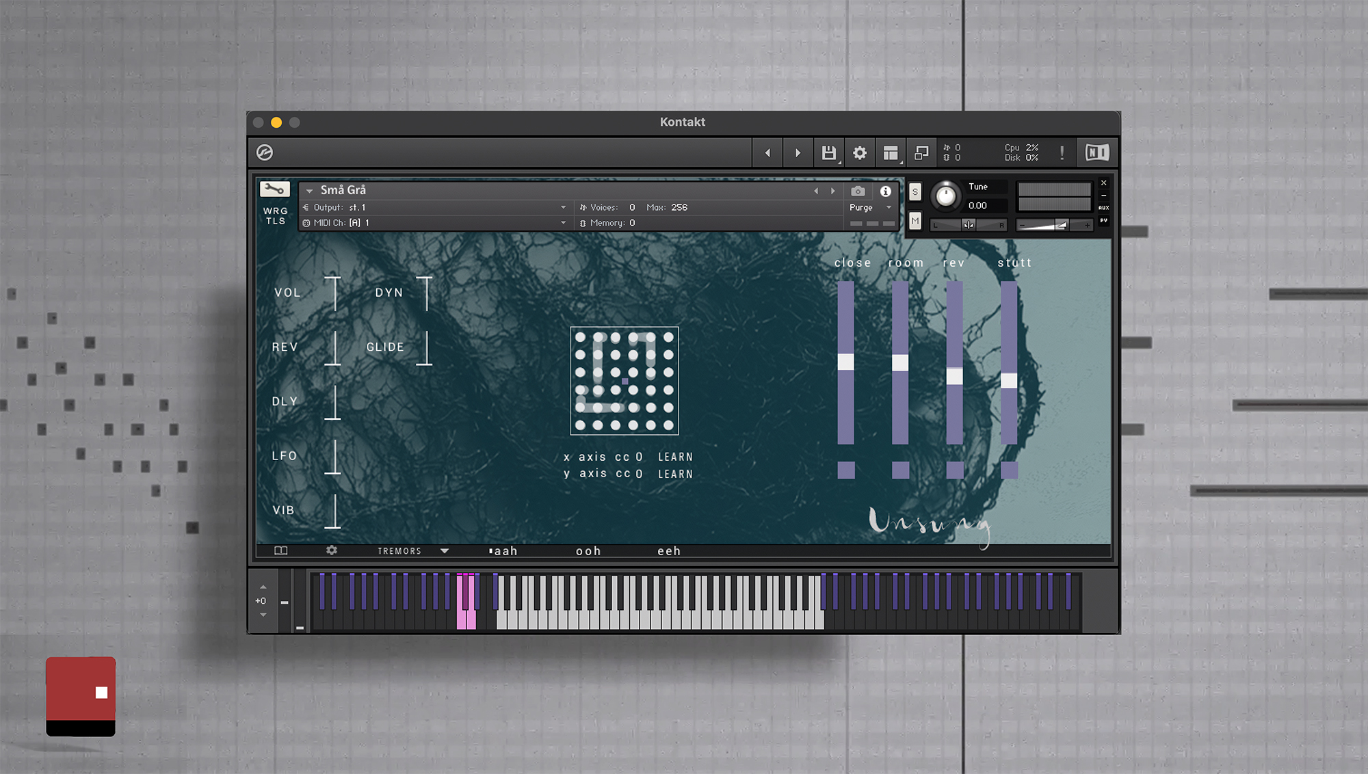Screen dimensions: 1368x774
Task: Remove instrument with the X icon
Action: coord(1103,183)
